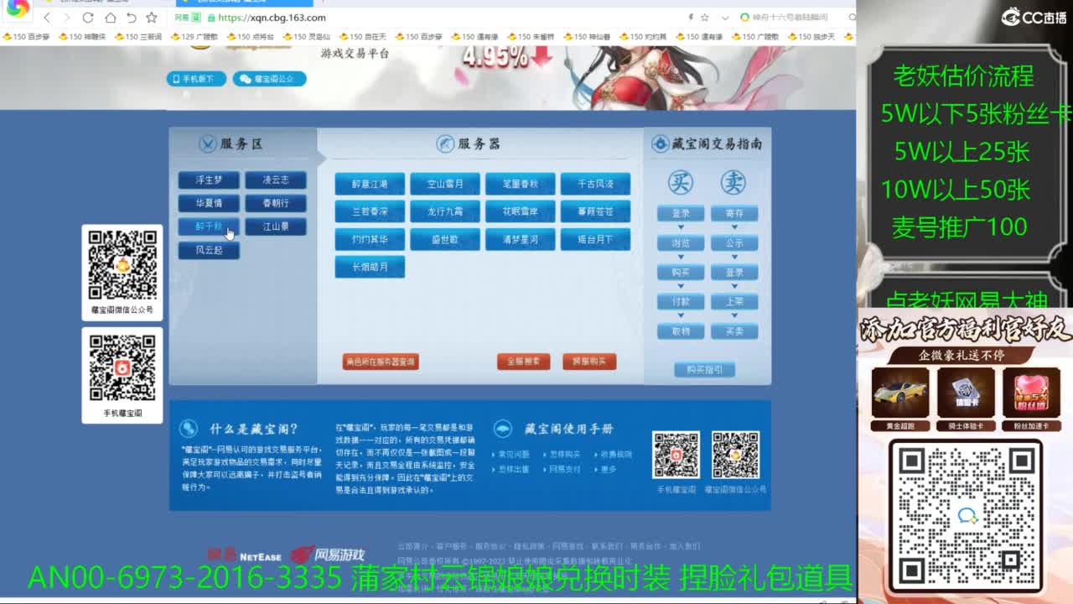Click the red '跨服购买' button
This screenshot has height=604, width=1073.
pyautogui.click(x=589, y=362)
